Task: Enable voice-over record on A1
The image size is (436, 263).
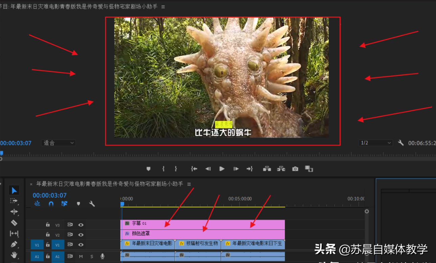Action: click(x=102, y=257)
